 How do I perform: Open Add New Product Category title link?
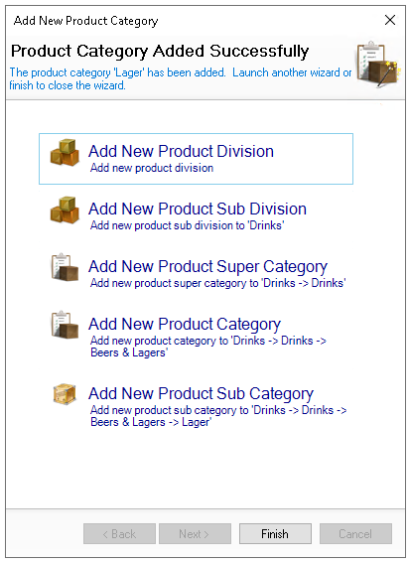[x=185, y=325]
